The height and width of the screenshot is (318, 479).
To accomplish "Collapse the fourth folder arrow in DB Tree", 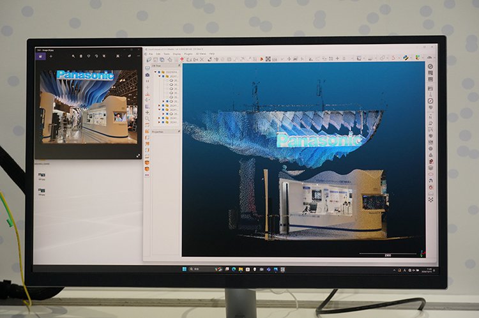I will pos(159,110).
